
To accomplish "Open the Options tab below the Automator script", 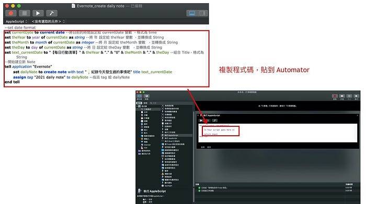I will (x=209, y=147).
